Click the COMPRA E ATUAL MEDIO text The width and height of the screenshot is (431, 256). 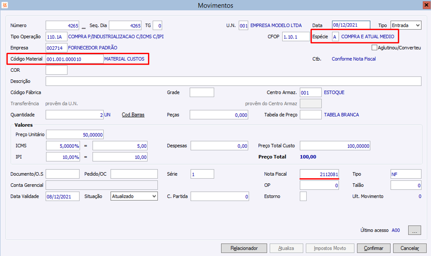pyautogui.click(x=368, y=36)
